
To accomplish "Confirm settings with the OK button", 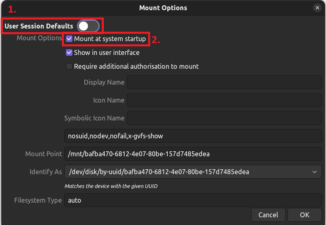I will 304,215.
